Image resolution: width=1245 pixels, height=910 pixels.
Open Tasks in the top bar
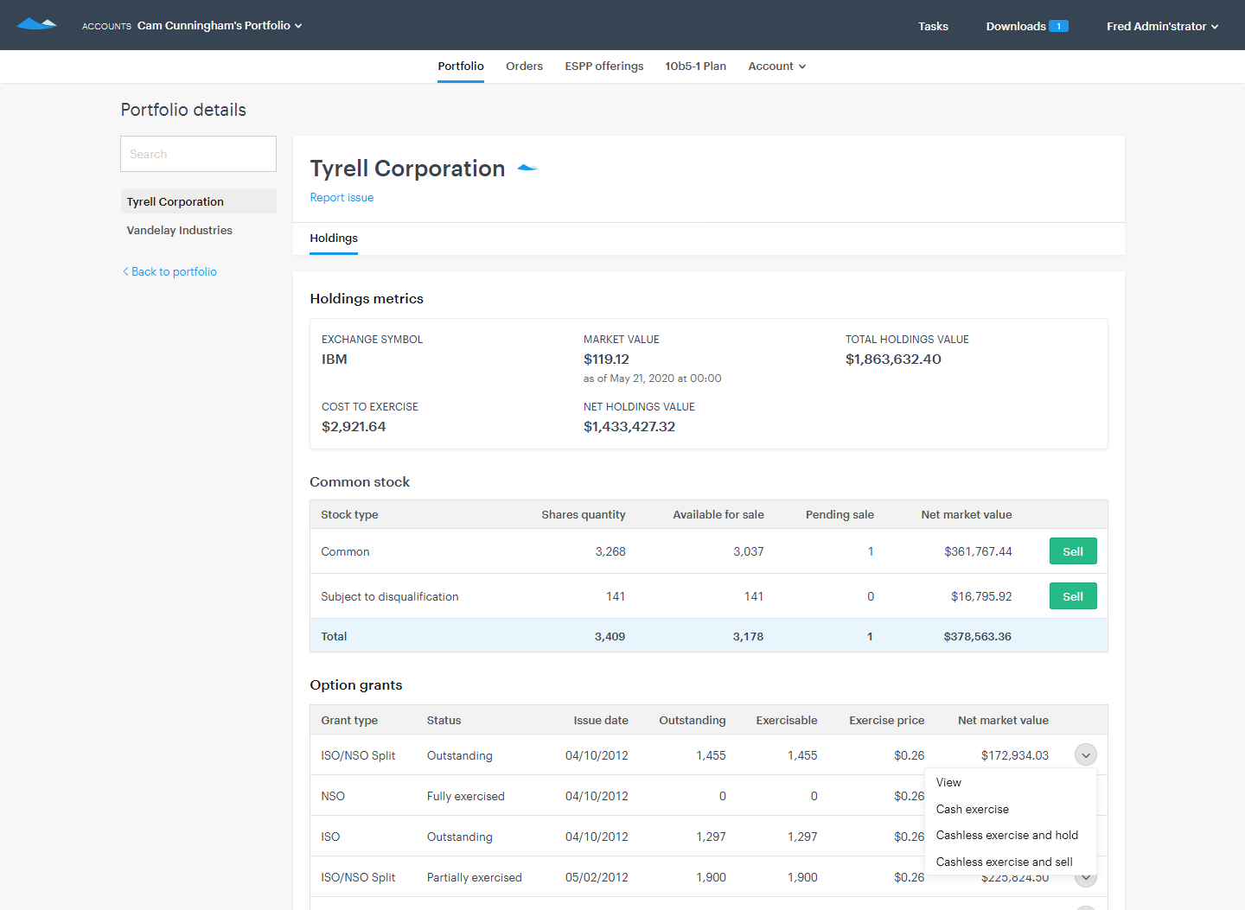(x=933, y=26)
